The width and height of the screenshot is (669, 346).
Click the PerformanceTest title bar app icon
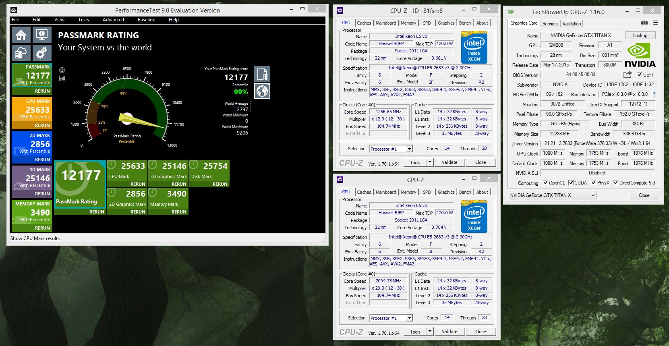(14, 10)
